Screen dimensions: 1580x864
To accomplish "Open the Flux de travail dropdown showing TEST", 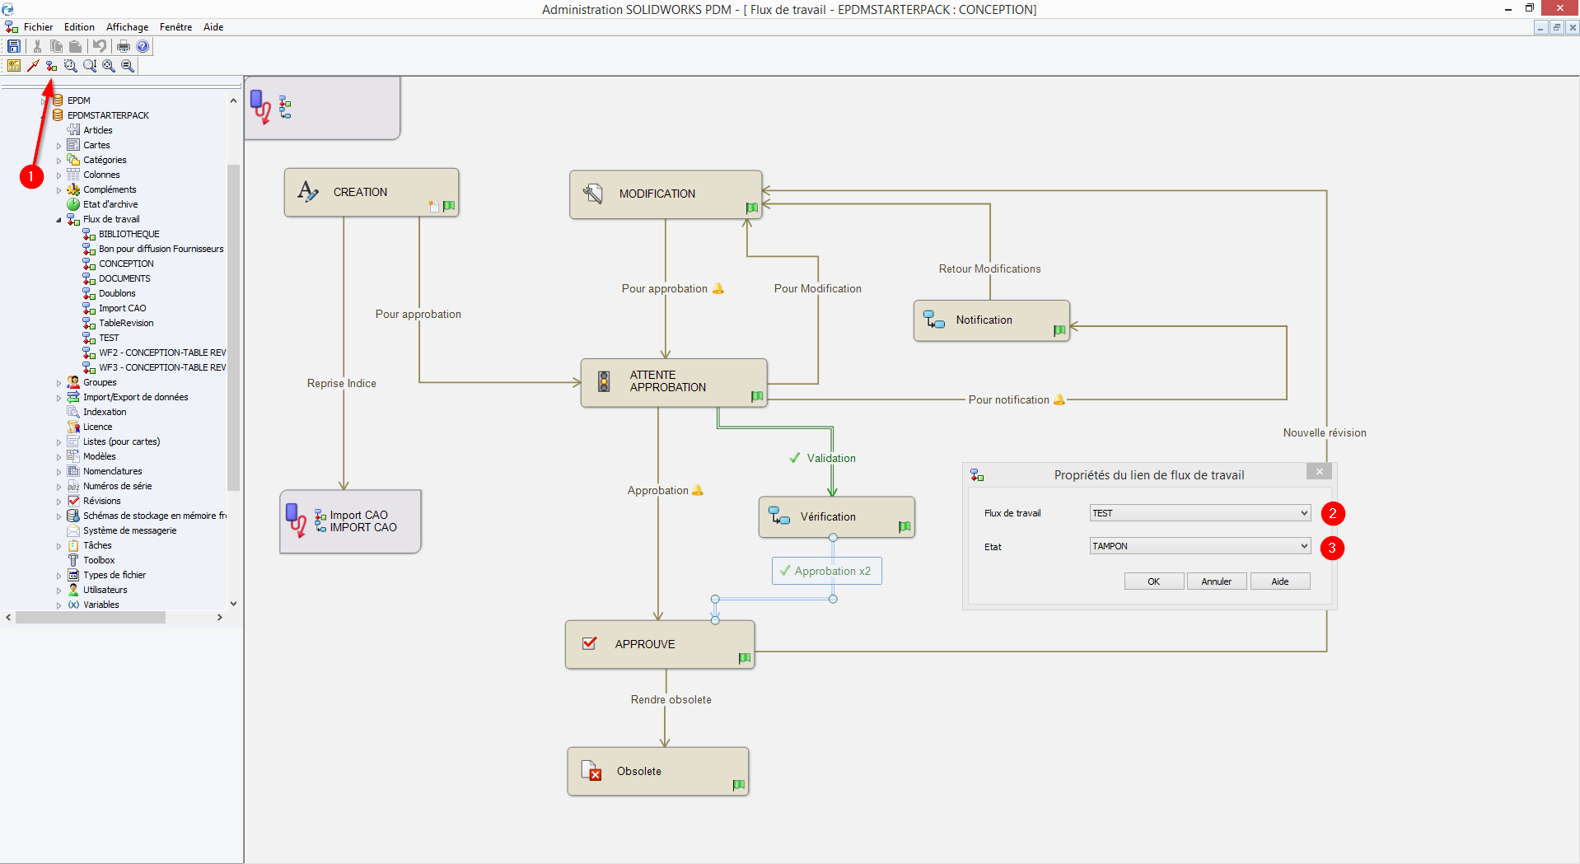I will tap(1199, 513).
